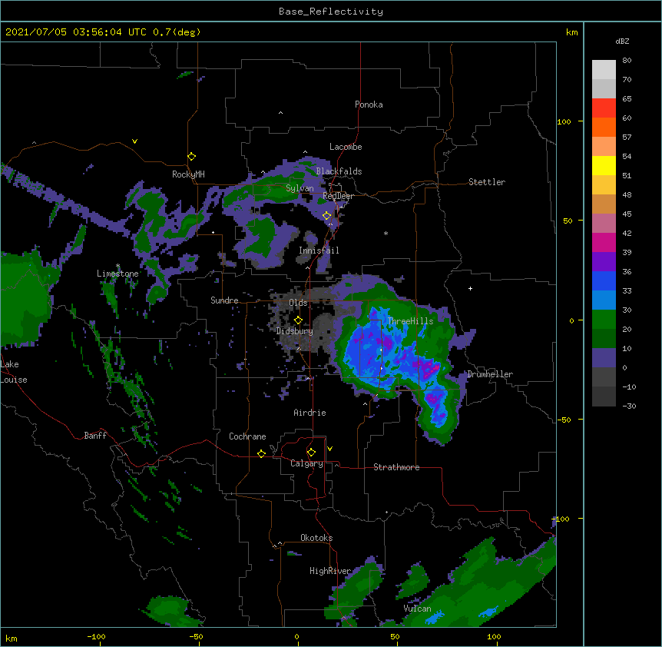
Task: Select the purple 36-39 dBZ legend swatch
Action: [604, 261]
